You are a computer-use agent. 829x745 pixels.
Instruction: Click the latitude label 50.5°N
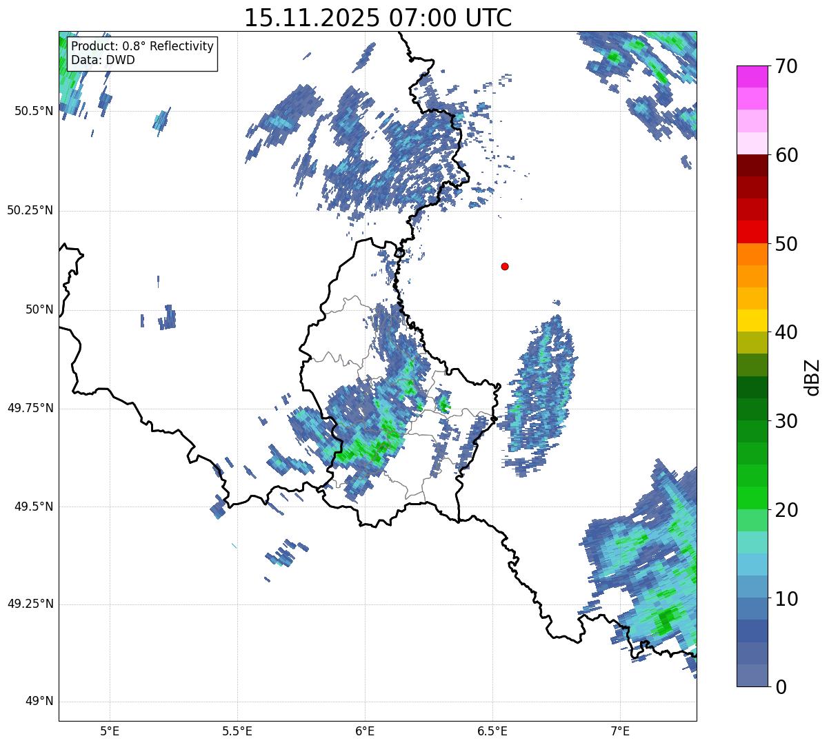(x=34, y=111)
